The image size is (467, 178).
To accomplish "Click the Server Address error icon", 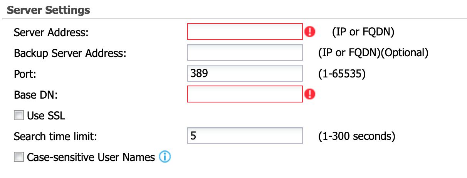I will pos(309,32).
